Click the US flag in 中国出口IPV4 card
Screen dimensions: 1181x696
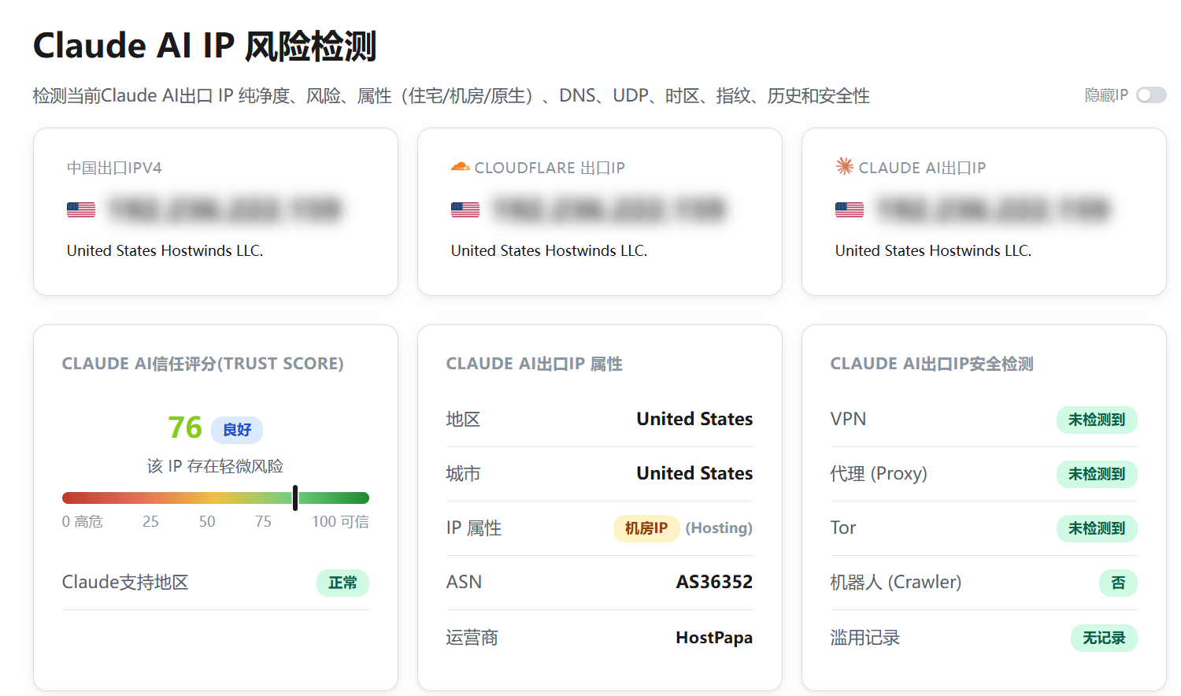click(x=81, y=209)
